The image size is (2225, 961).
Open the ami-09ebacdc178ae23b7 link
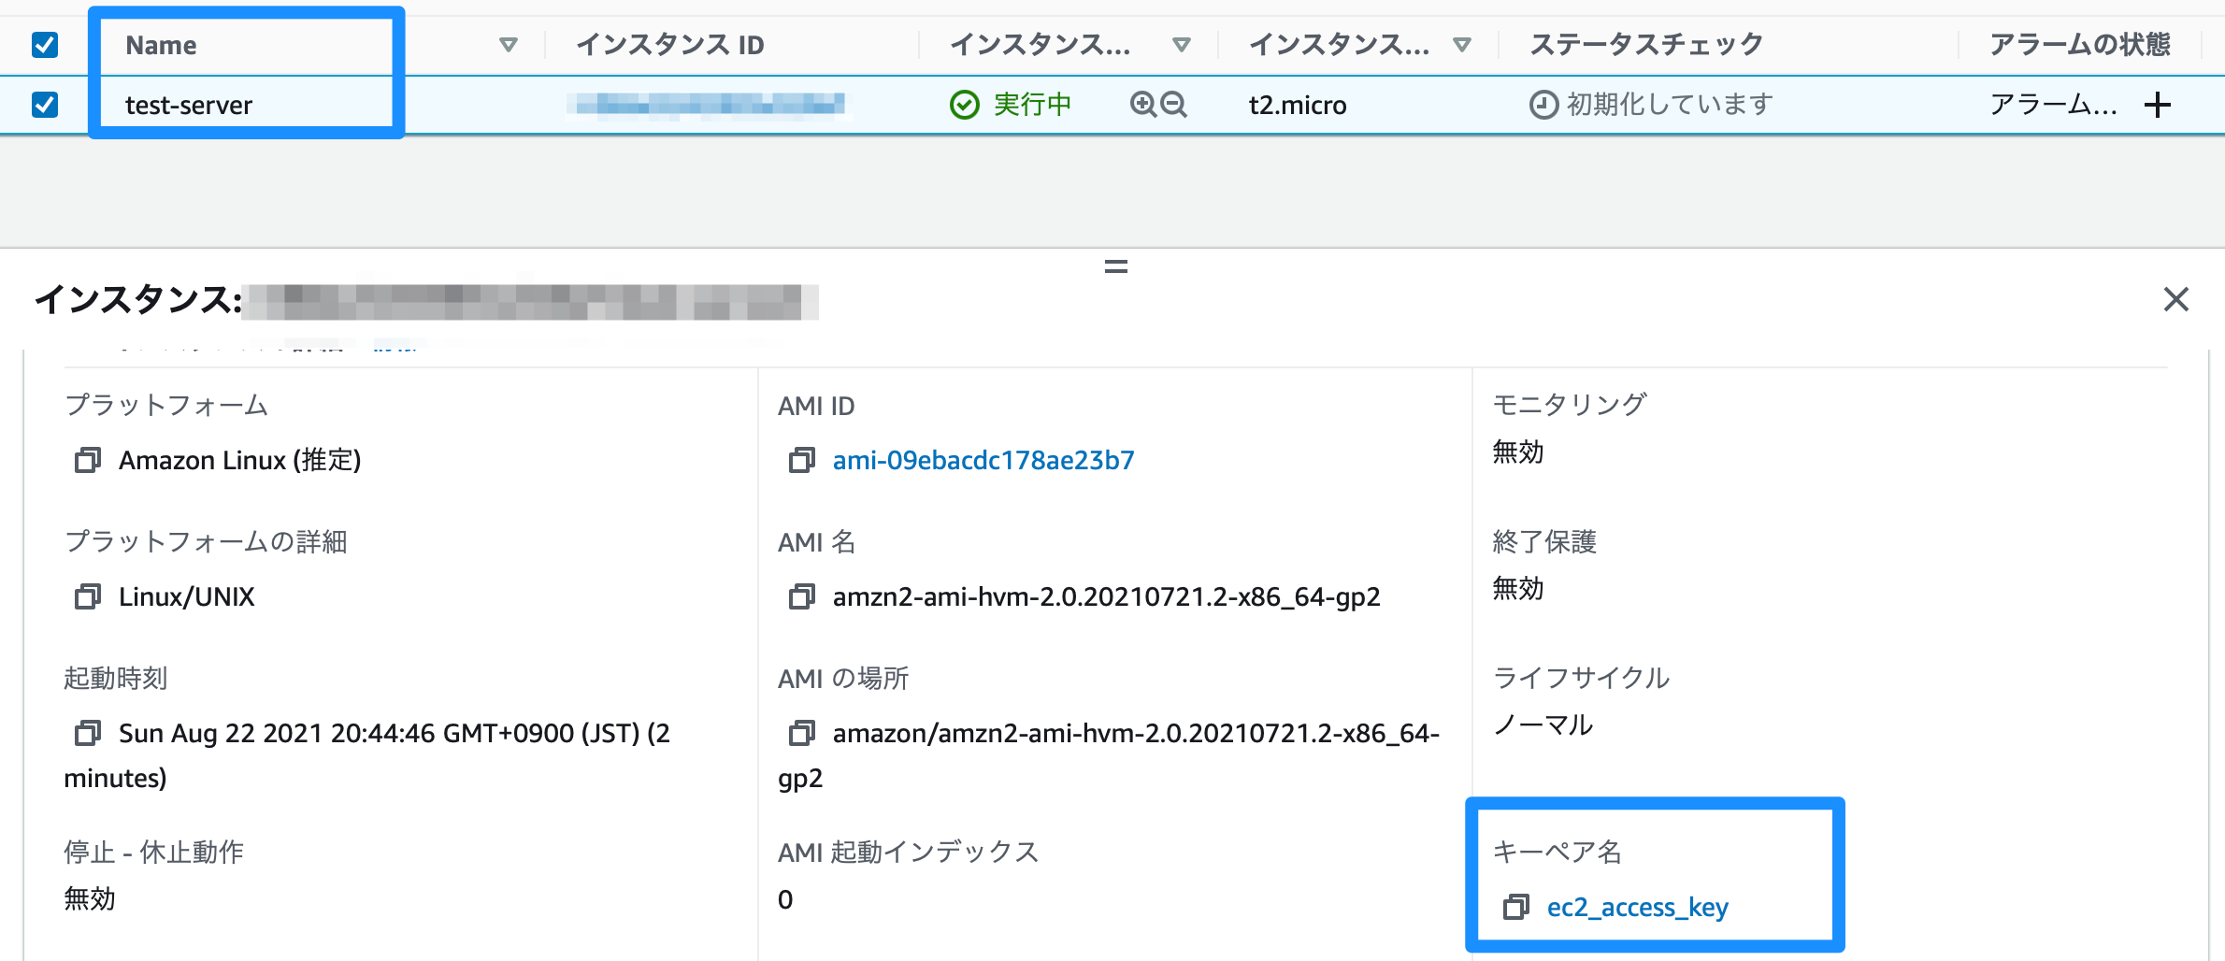point(983,460)
